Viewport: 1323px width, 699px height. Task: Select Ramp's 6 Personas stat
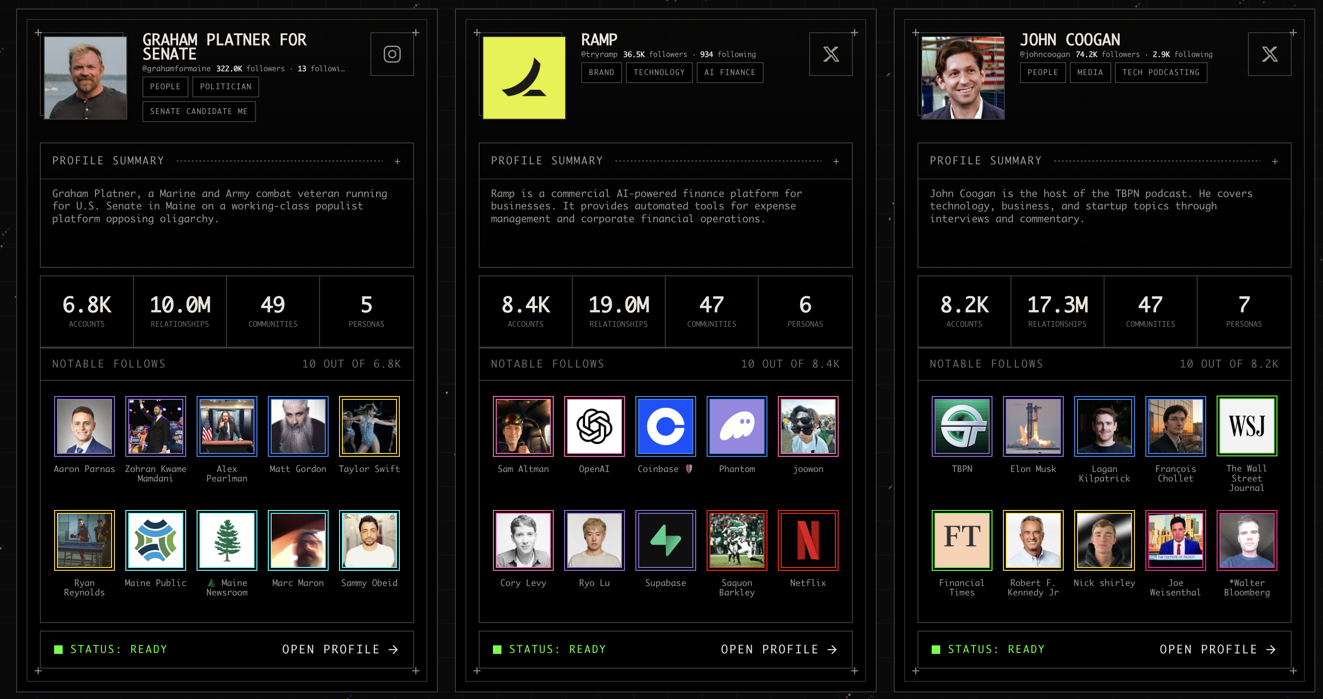tap(805, 311)
